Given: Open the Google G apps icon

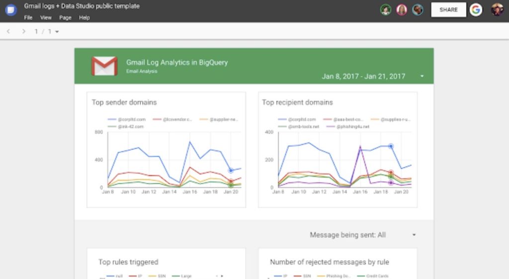Looking at the screenshot, I should pos(476,10).
